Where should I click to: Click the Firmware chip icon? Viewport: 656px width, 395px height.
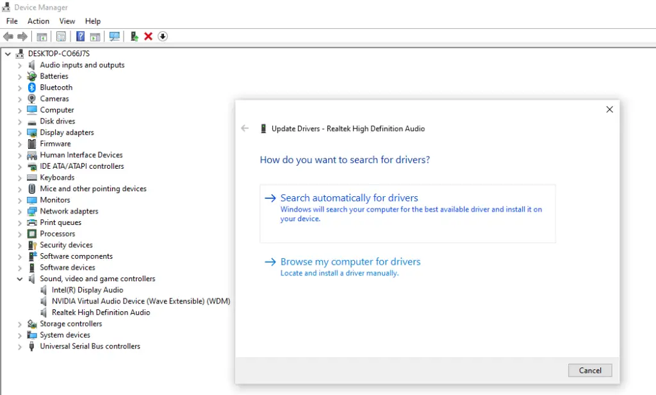32,144
